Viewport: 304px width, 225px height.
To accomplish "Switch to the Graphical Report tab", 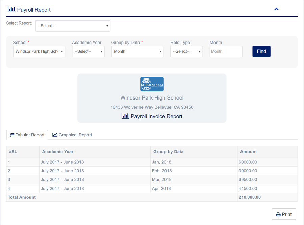I will 72,135.
